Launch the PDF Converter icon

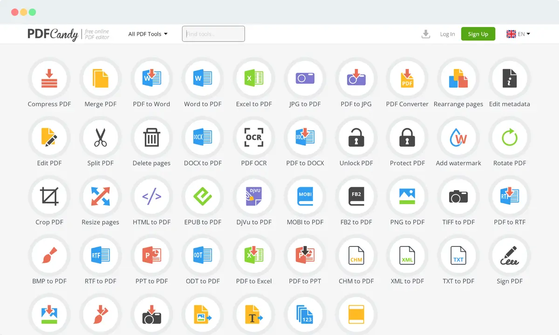tap(407, 78)
